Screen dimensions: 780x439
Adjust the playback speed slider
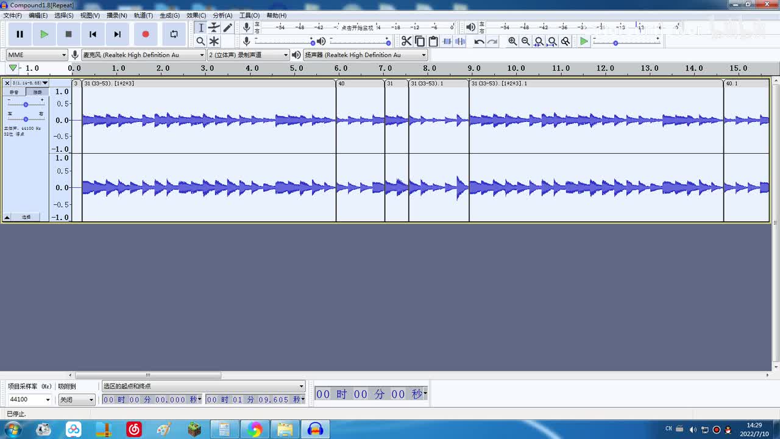626,41
